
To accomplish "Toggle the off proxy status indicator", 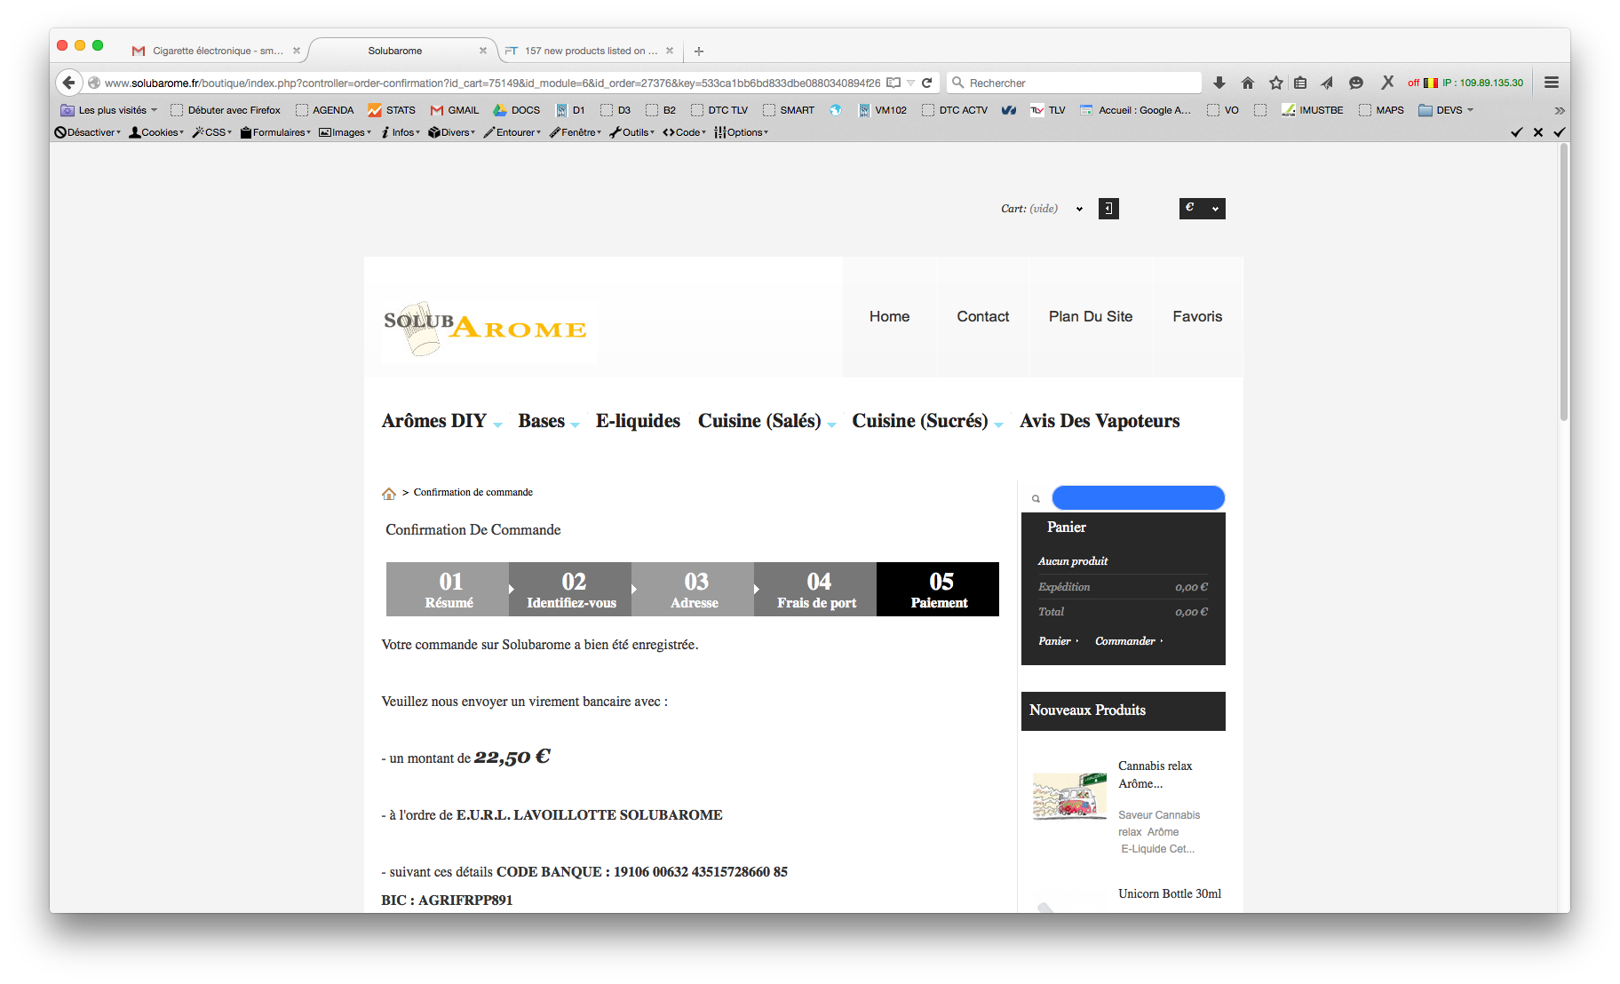I will tap(1413, 83).
